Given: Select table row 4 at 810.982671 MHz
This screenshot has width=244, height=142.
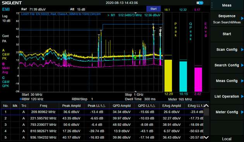Looking at the screenshot, I should (103, 131).
